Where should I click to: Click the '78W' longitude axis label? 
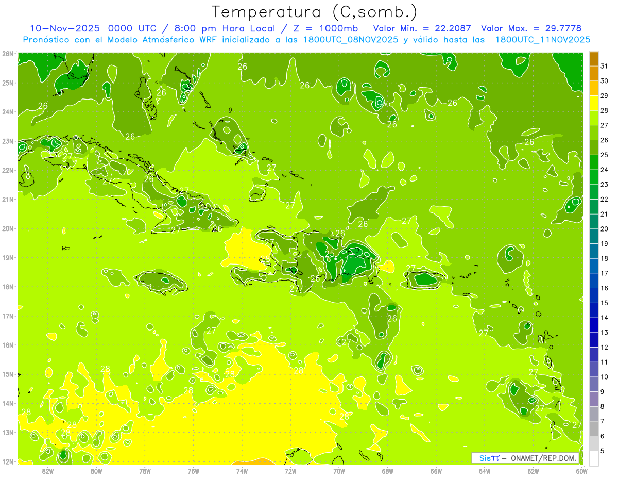145,471
